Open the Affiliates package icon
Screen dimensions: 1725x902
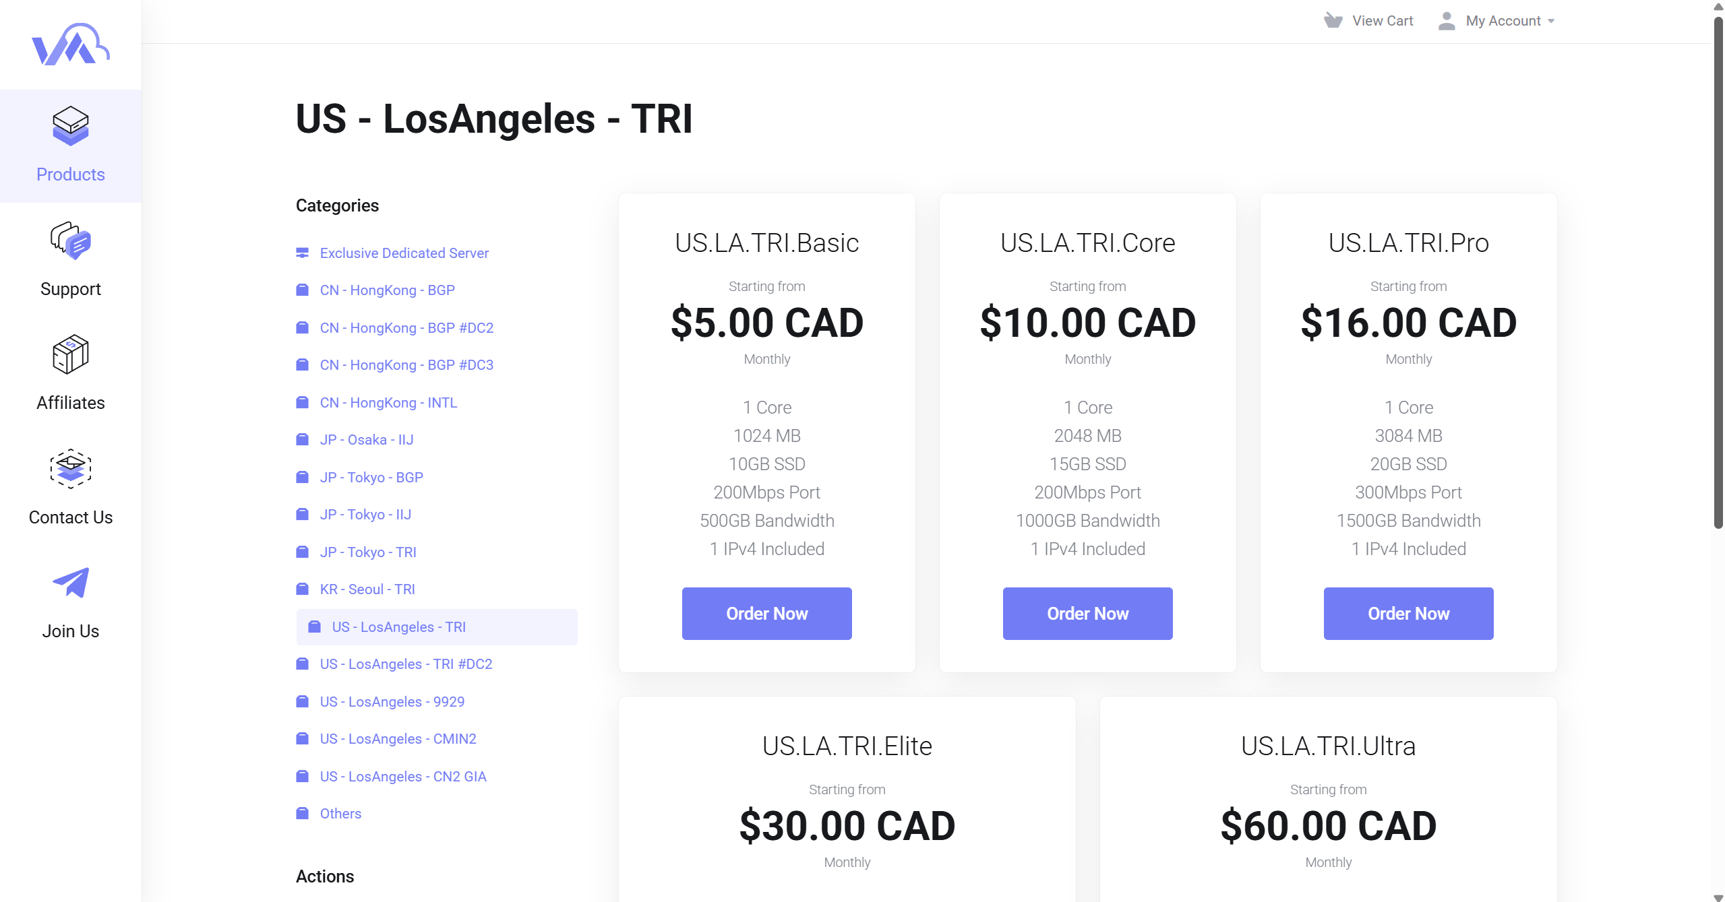[x=70, y=354]
